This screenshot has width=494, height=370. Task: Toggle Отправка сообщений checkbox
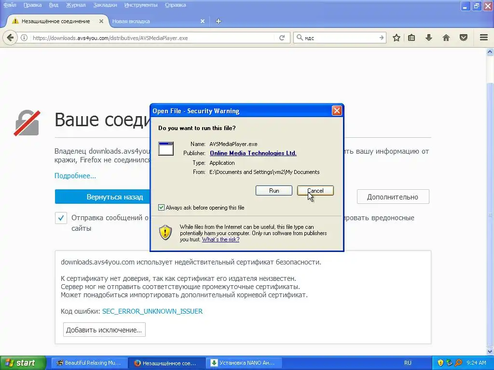tap(61, 218)
